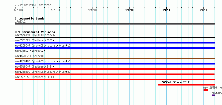222x105 pixels.
Task: Click the 62121k ruler tick label
Action: [129, 10]
